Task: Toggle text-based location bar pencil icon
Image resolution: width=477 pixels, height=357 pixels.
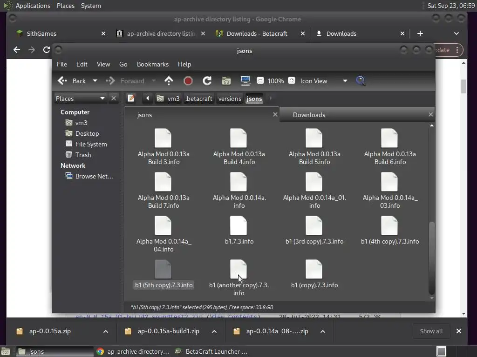Action: [x=131, y=99]
